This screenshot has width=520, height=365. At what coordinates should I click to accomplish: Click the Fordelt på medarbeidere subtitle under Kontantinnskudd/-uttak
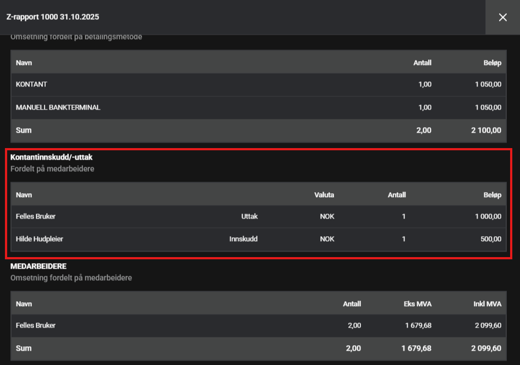click(x=52, y=169)
